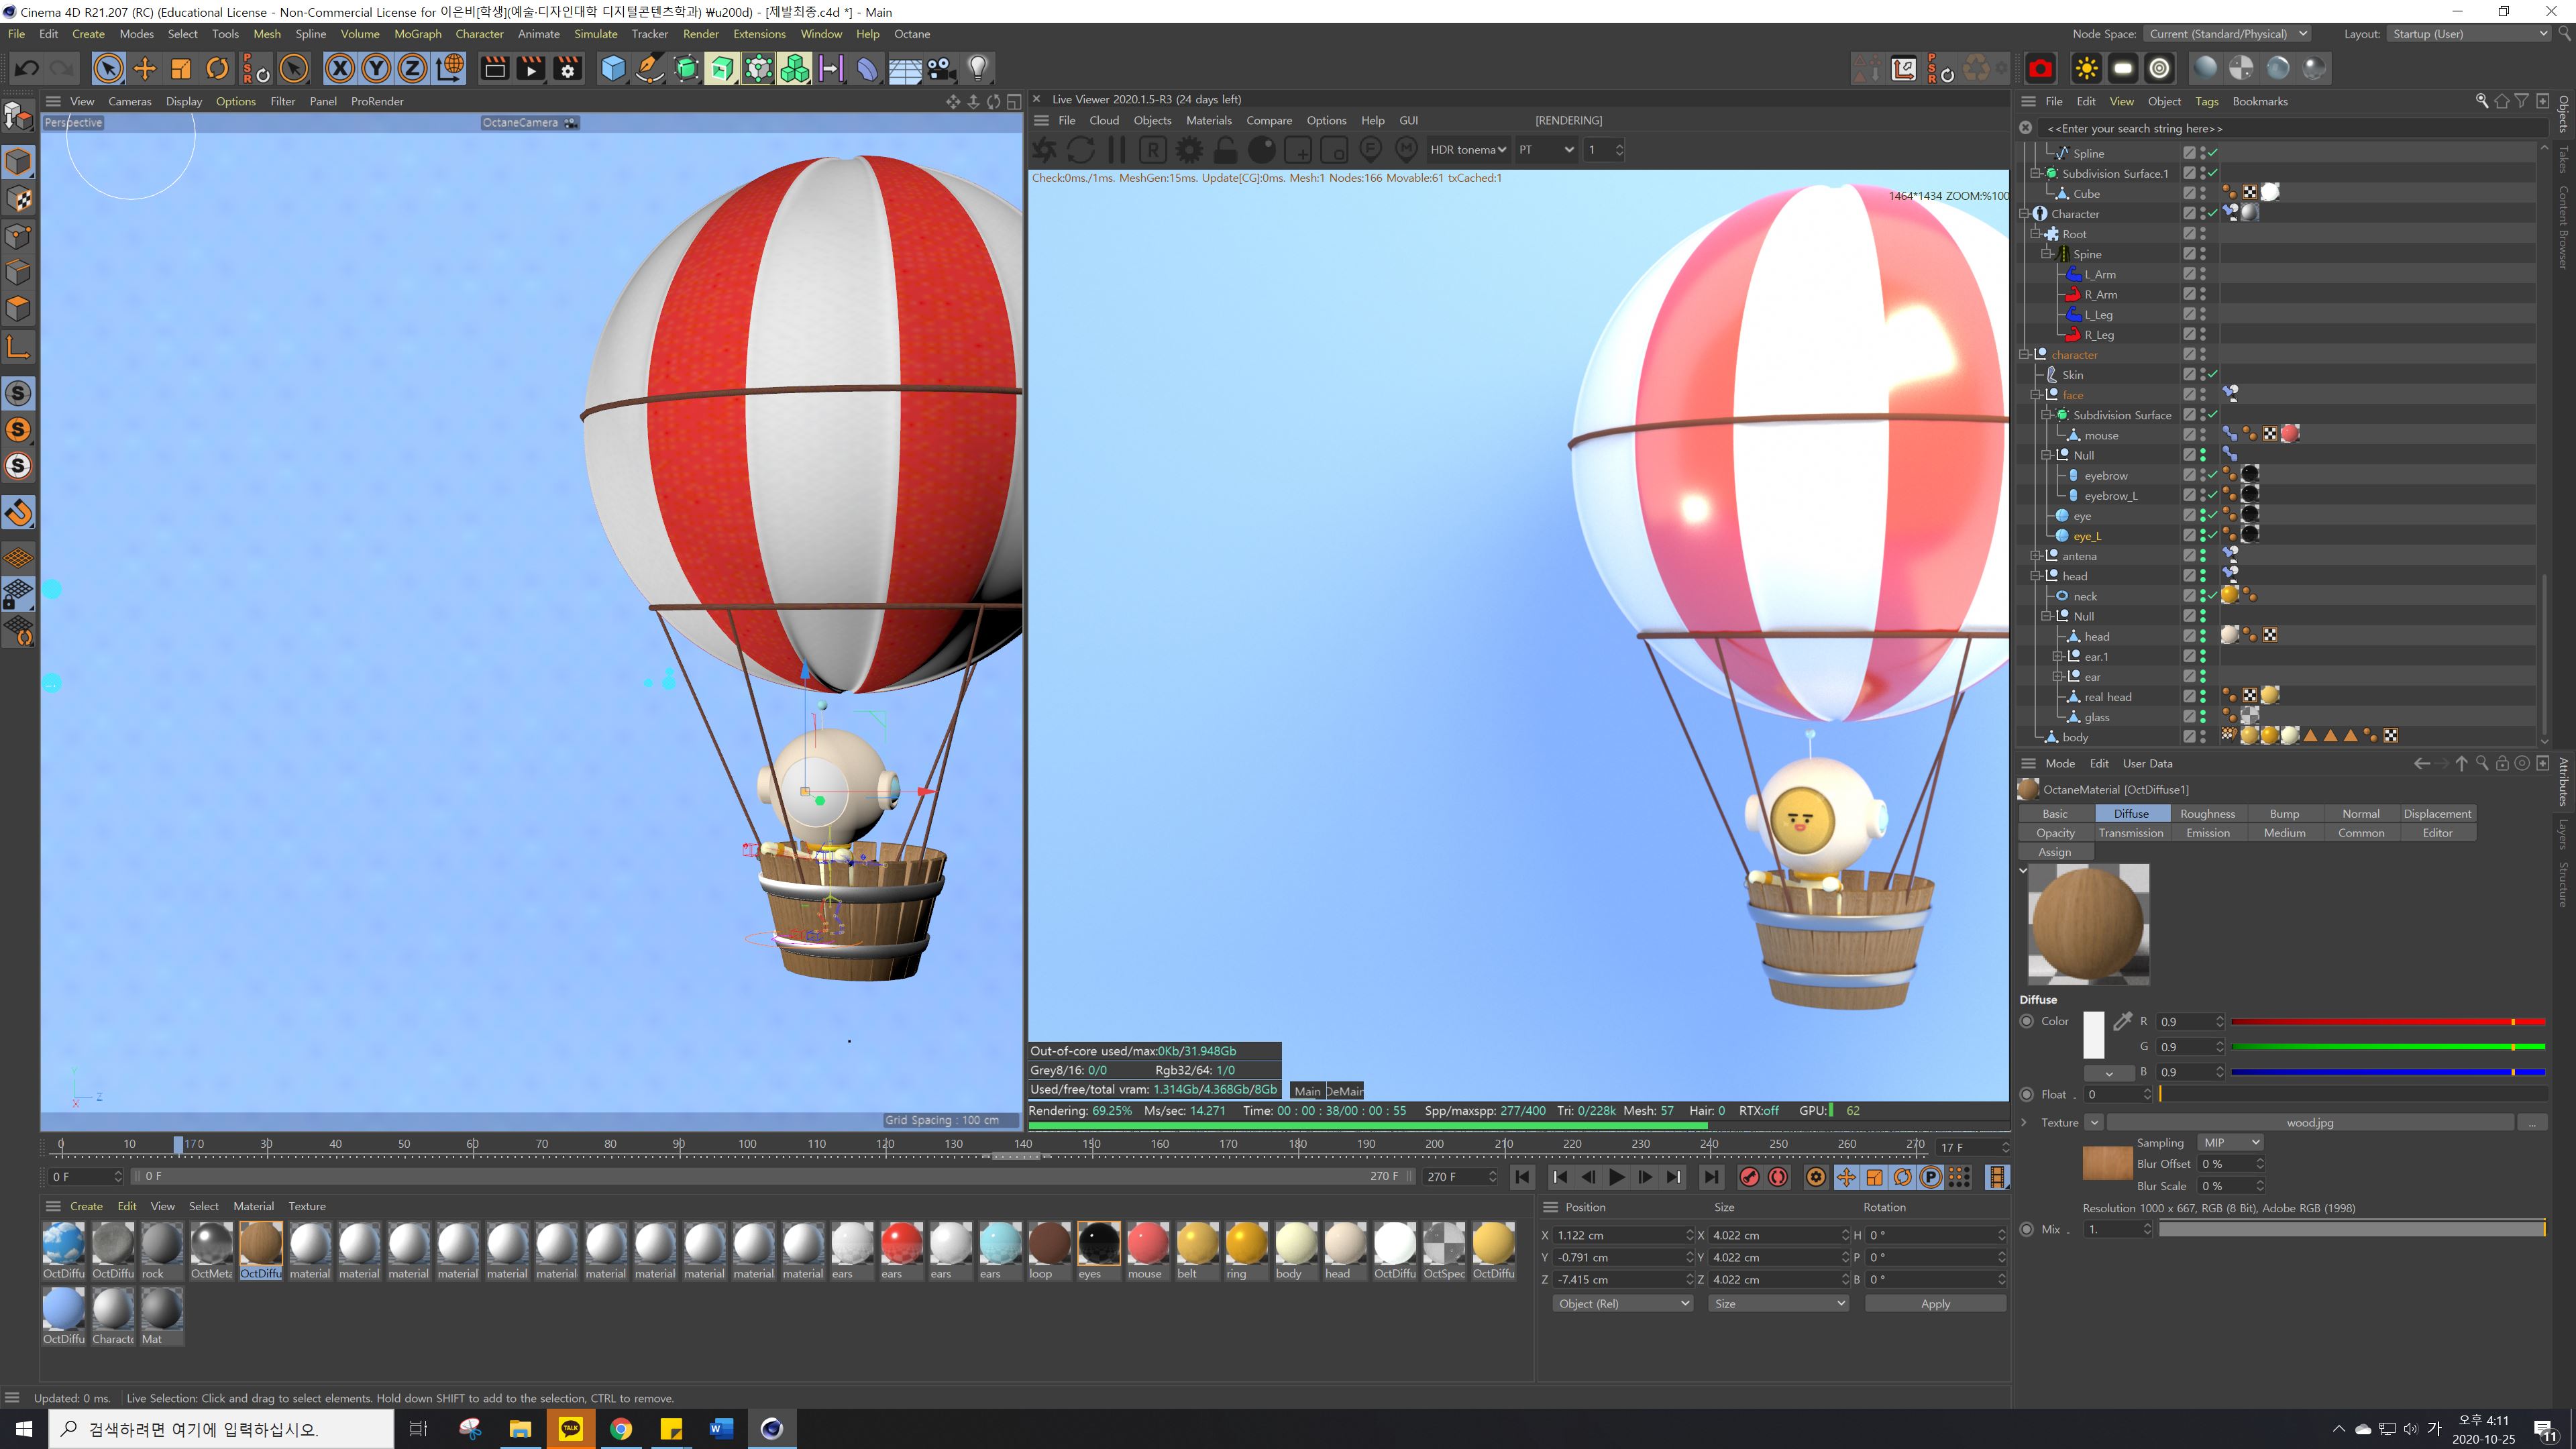Select the Move tool
Screen dimensions: 2576x1449
145,68
